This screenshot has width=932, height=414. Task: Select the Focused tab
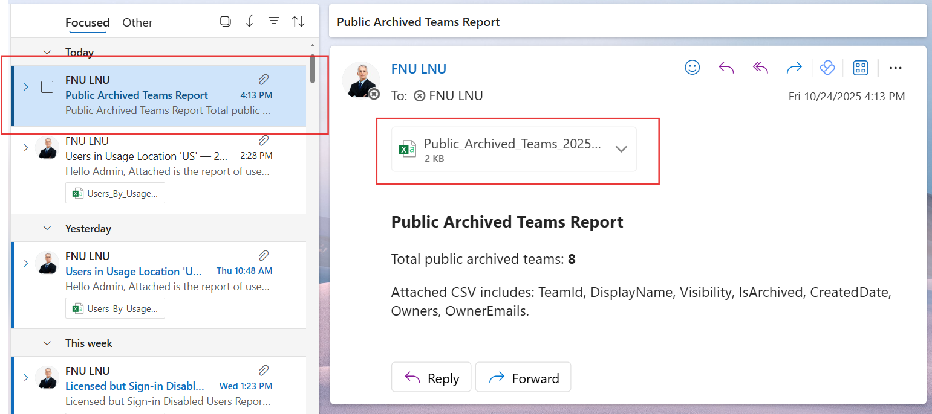[87, 22]
